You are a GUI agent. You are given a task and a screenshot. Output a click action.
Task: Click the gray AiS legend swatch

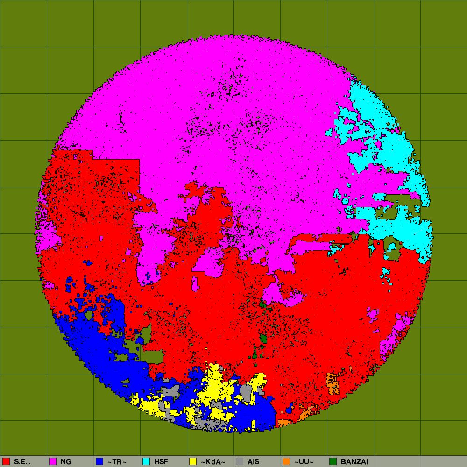point(240,461)
